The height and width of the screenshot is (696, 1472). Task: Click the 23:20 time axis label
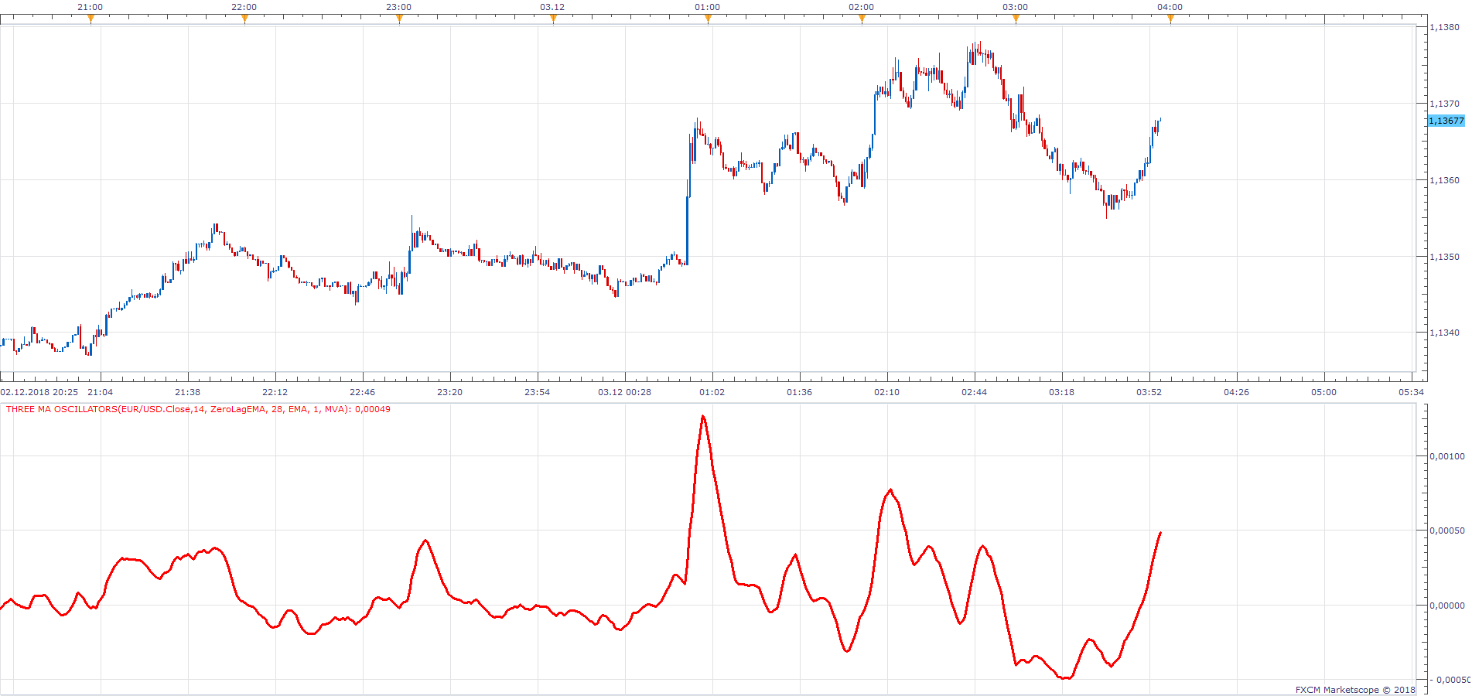[450, 392]
